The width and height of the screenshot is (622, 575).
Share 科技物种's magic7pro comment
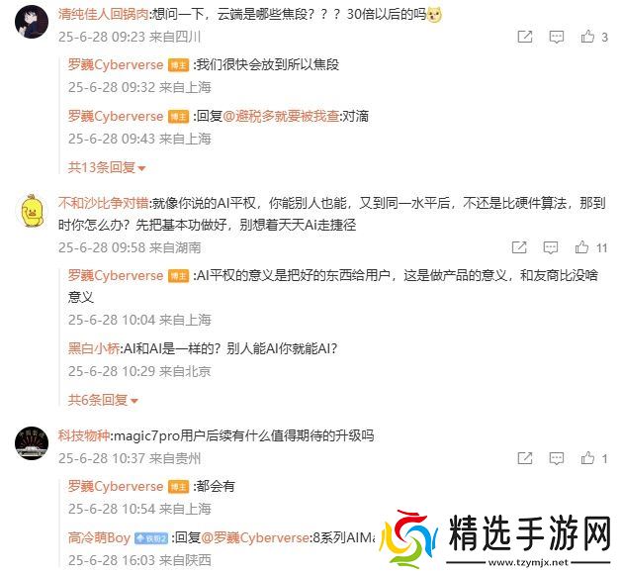tap(525, 458)
